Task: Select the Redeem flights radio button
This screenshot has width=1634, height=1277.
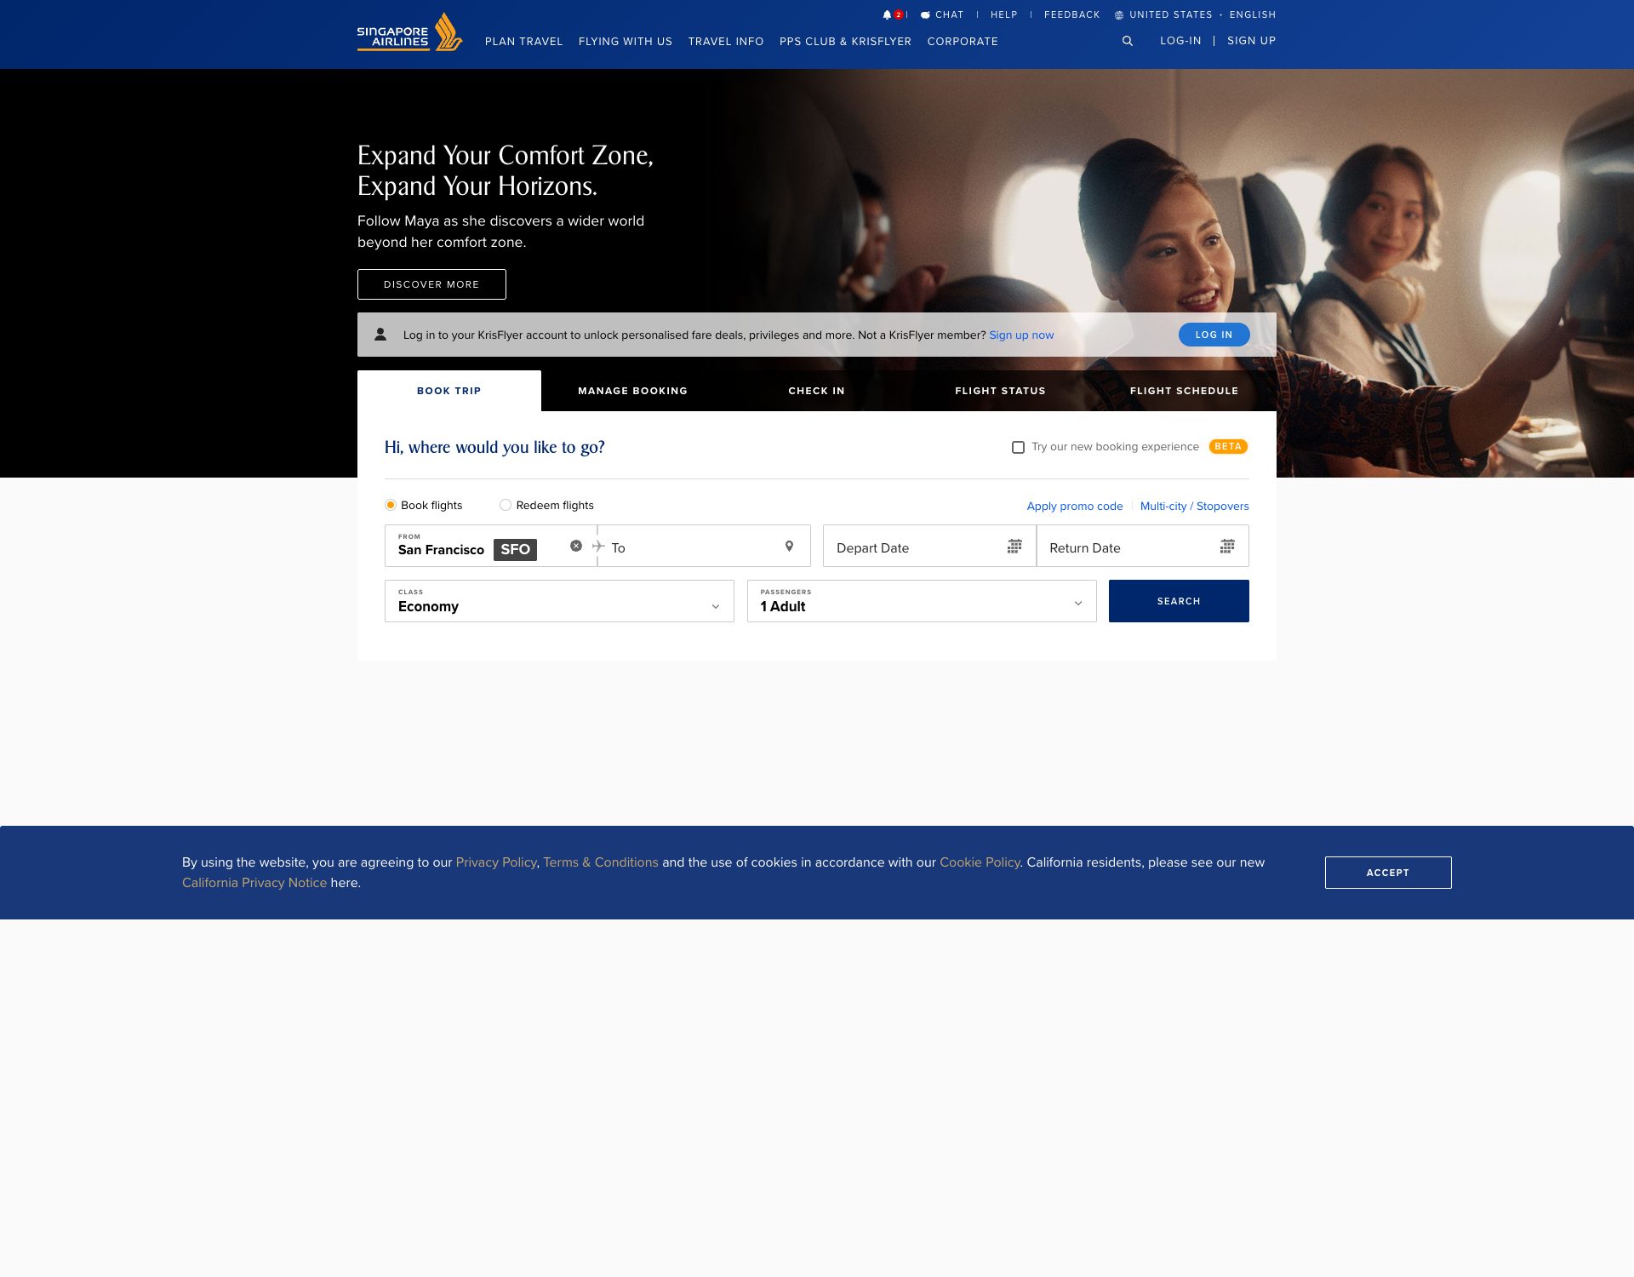Action: click(x=506, y=505)
